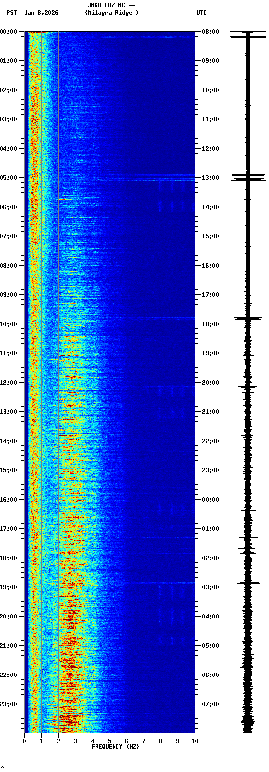The image size is (269, 772).
Task: Click the UTC time label '10:00'
Action: coord(211,90)
